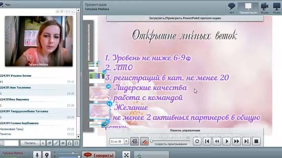Viewport: 282px width, 158px height.
Task: Jump to first slide button
Action: click(x=207, y=141)
